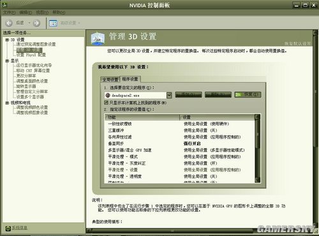319x236 pixels.
Task: Select the 平滑处理 - 设置 row
Action: [180, 170]
